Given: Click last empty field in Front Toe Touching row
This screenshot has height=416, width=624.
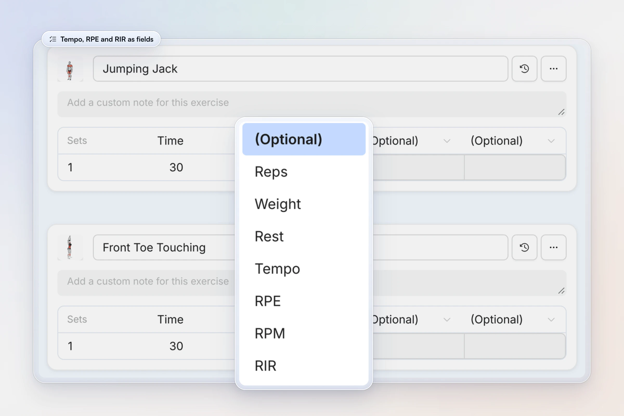Looking at the screenshot, I should pyautogui.click(x=515, y=346).
